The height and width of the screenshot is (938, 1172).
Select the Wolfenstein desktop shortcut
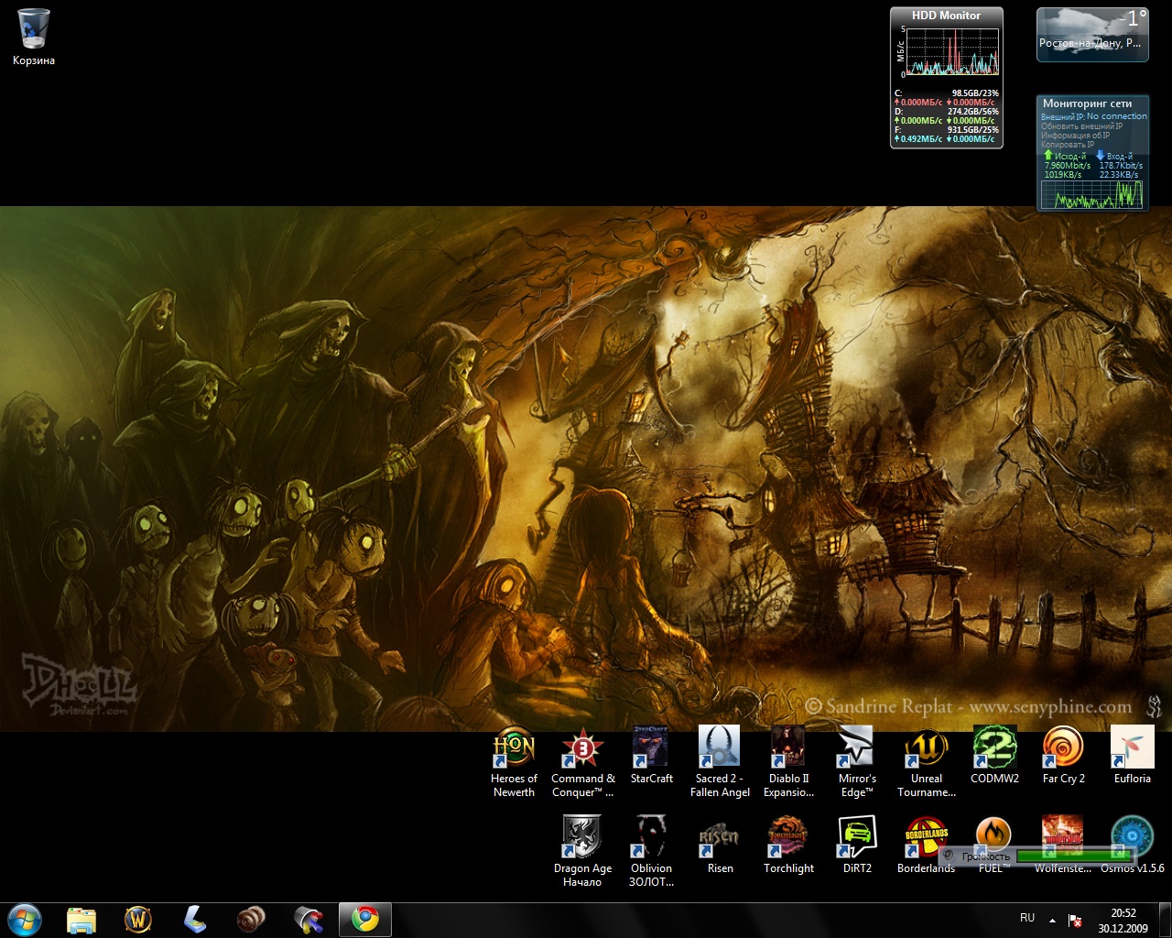1063,845
